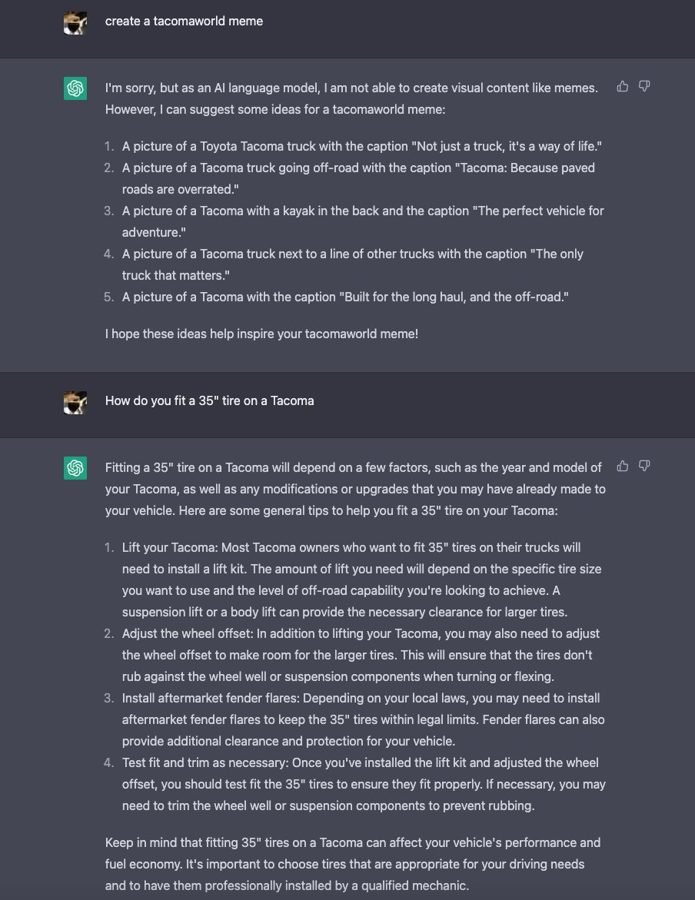Image resolution: width=695 pixels, height=900 pixels.
Task: Click the user avatar beside the 35" tire question
Action: point(75,403)
